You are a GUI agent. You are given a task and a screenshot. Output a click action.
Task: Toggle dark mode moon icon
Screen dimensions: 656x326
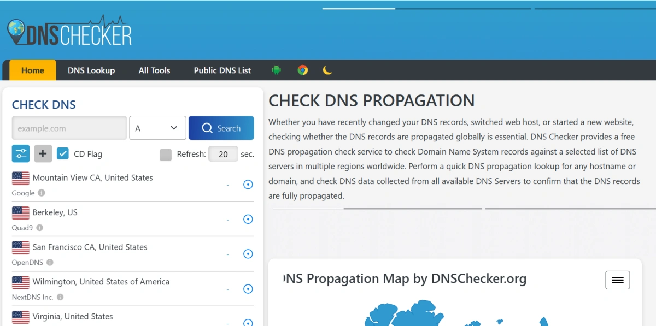tap(327, 70)
